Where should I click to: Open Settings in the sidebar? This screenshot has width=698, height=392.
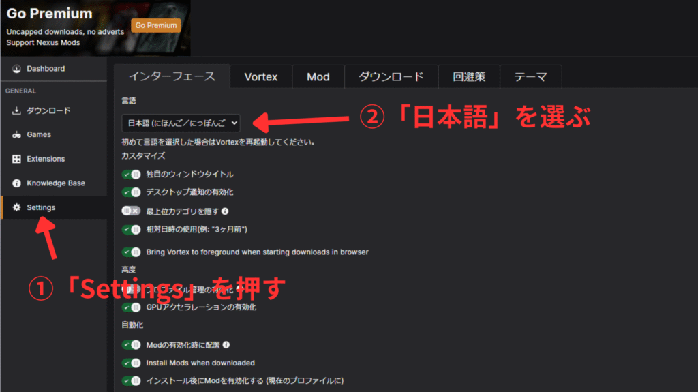pyautogui.click(x=54, y=207)
